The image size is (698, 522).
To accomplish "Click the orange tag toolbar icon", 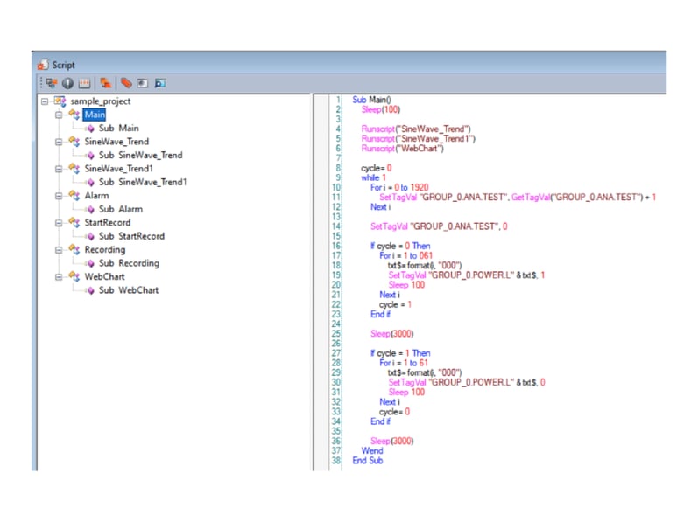I will point(126,83).
